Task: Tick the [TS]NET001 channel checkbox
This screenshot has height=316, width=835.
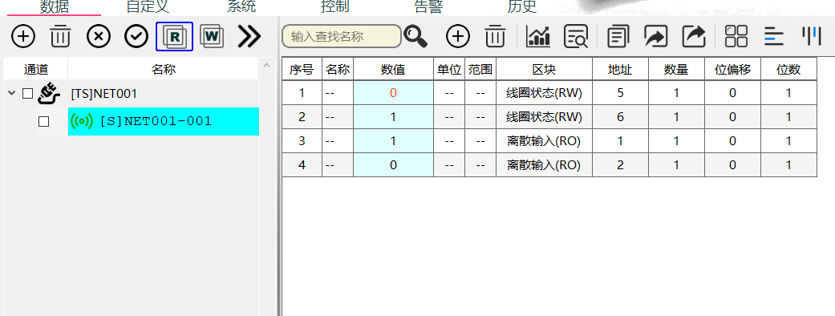Action: click(28, 94)
